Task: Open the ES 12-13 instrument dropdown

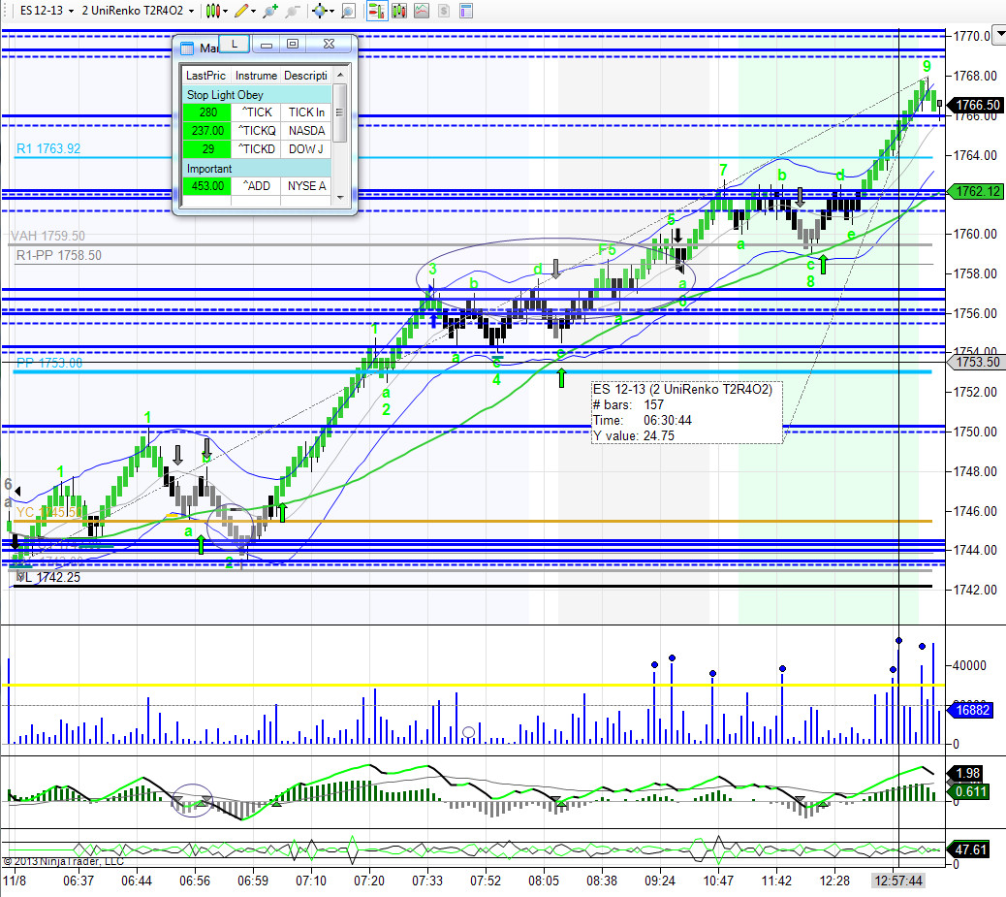Action: point(47,11)
